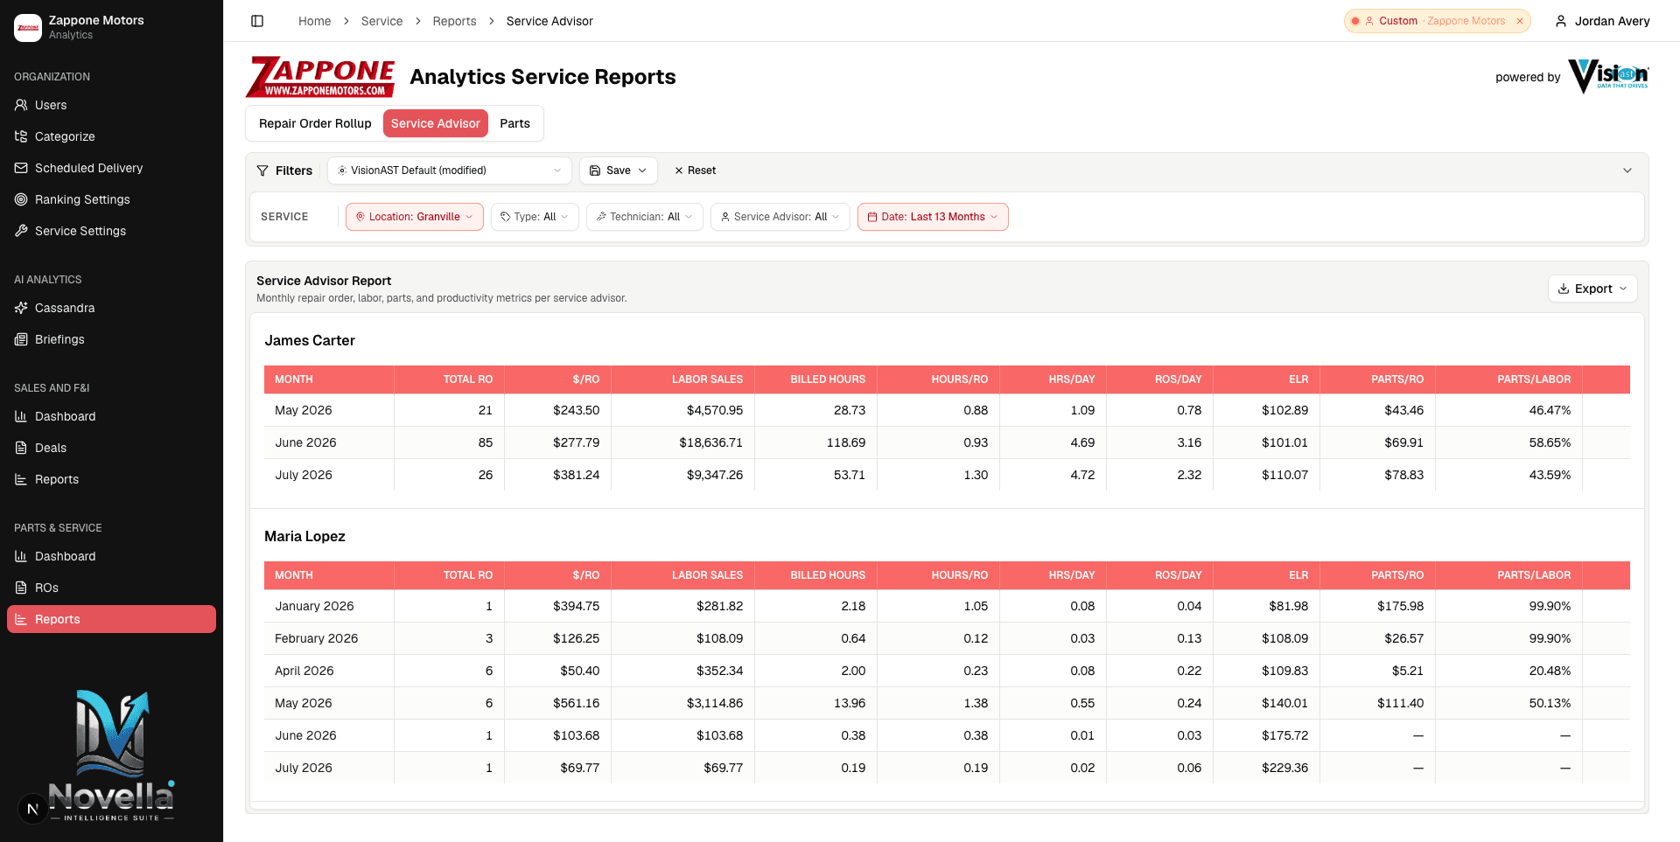
Task: Open Categorize in sidebar
Action: (111, 136)
